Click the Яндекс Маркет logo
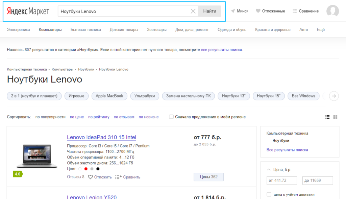346x199 pixels. pyautogui.click(x=28, y=11)
